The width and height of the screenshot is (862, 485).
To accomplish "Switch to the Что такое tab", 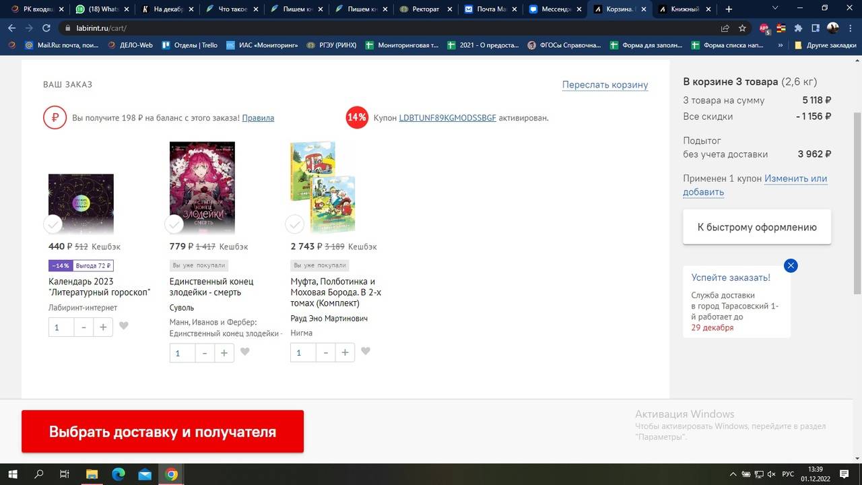I will [x=232, y=9].
